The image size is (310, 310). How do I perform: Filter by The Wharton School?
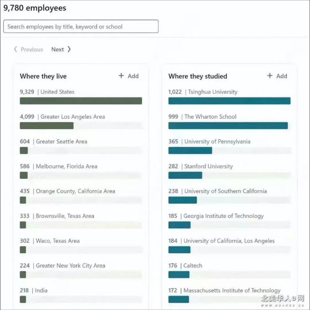(229, 122)
